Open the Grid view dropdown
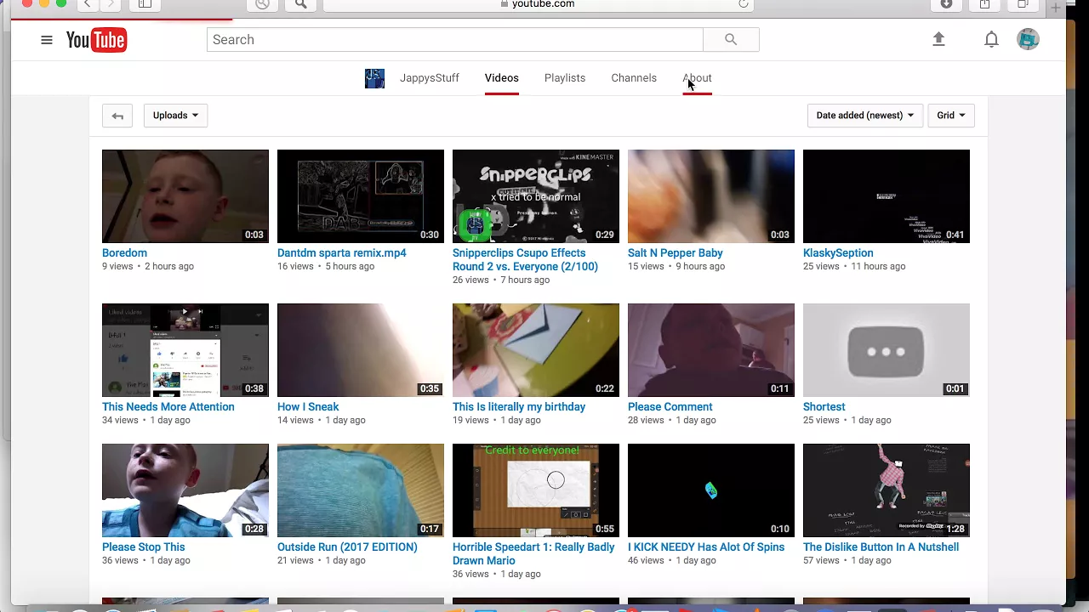1089x612 pixels. pos(950,116)
